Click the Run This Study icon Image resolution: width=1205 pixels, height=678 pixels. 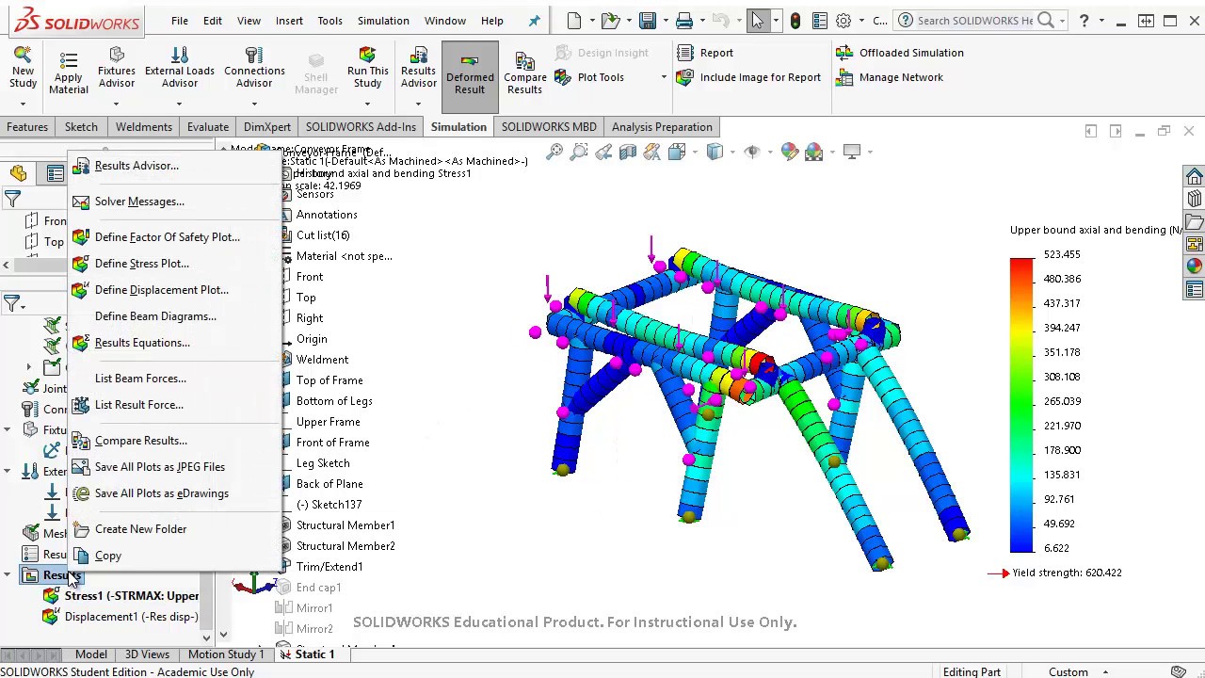click(x=367, y=68)
